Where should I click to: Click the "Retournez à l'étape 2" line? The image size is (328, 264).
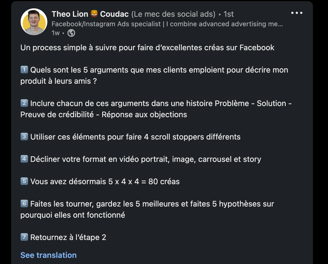(68, 237)
